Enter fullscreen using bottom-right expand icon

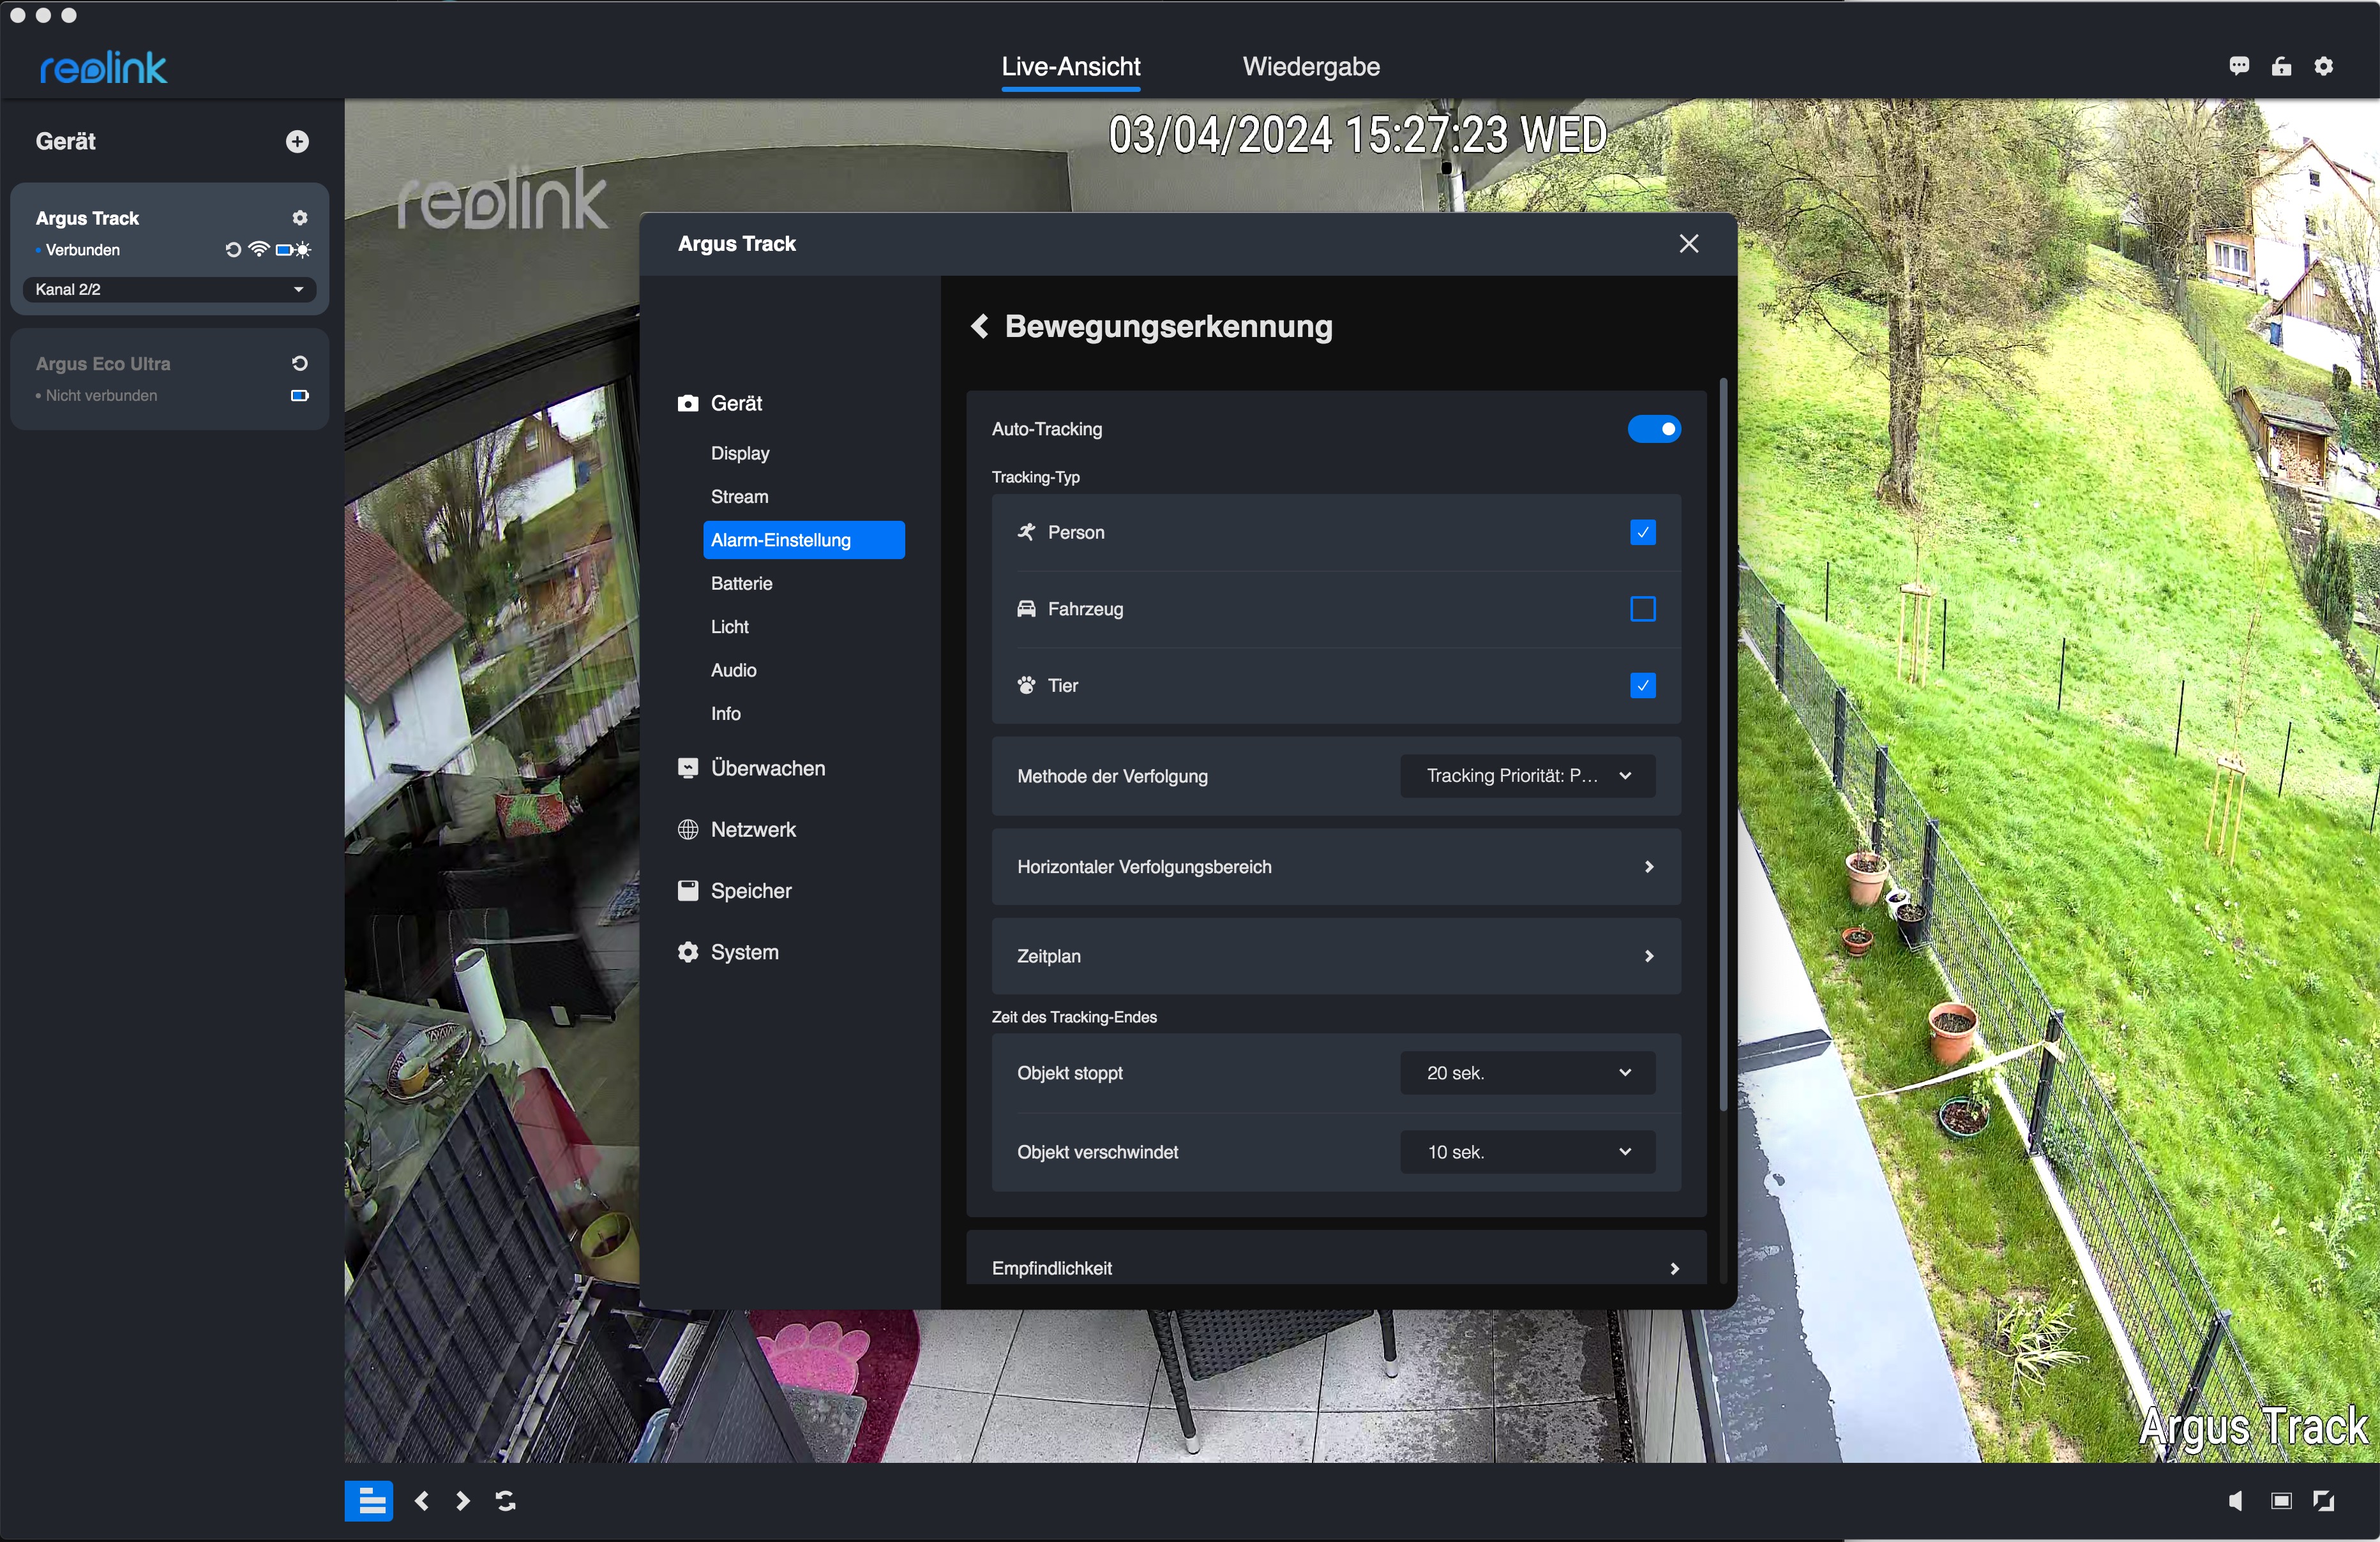pyautogui.click(x=2323, y=1500)
